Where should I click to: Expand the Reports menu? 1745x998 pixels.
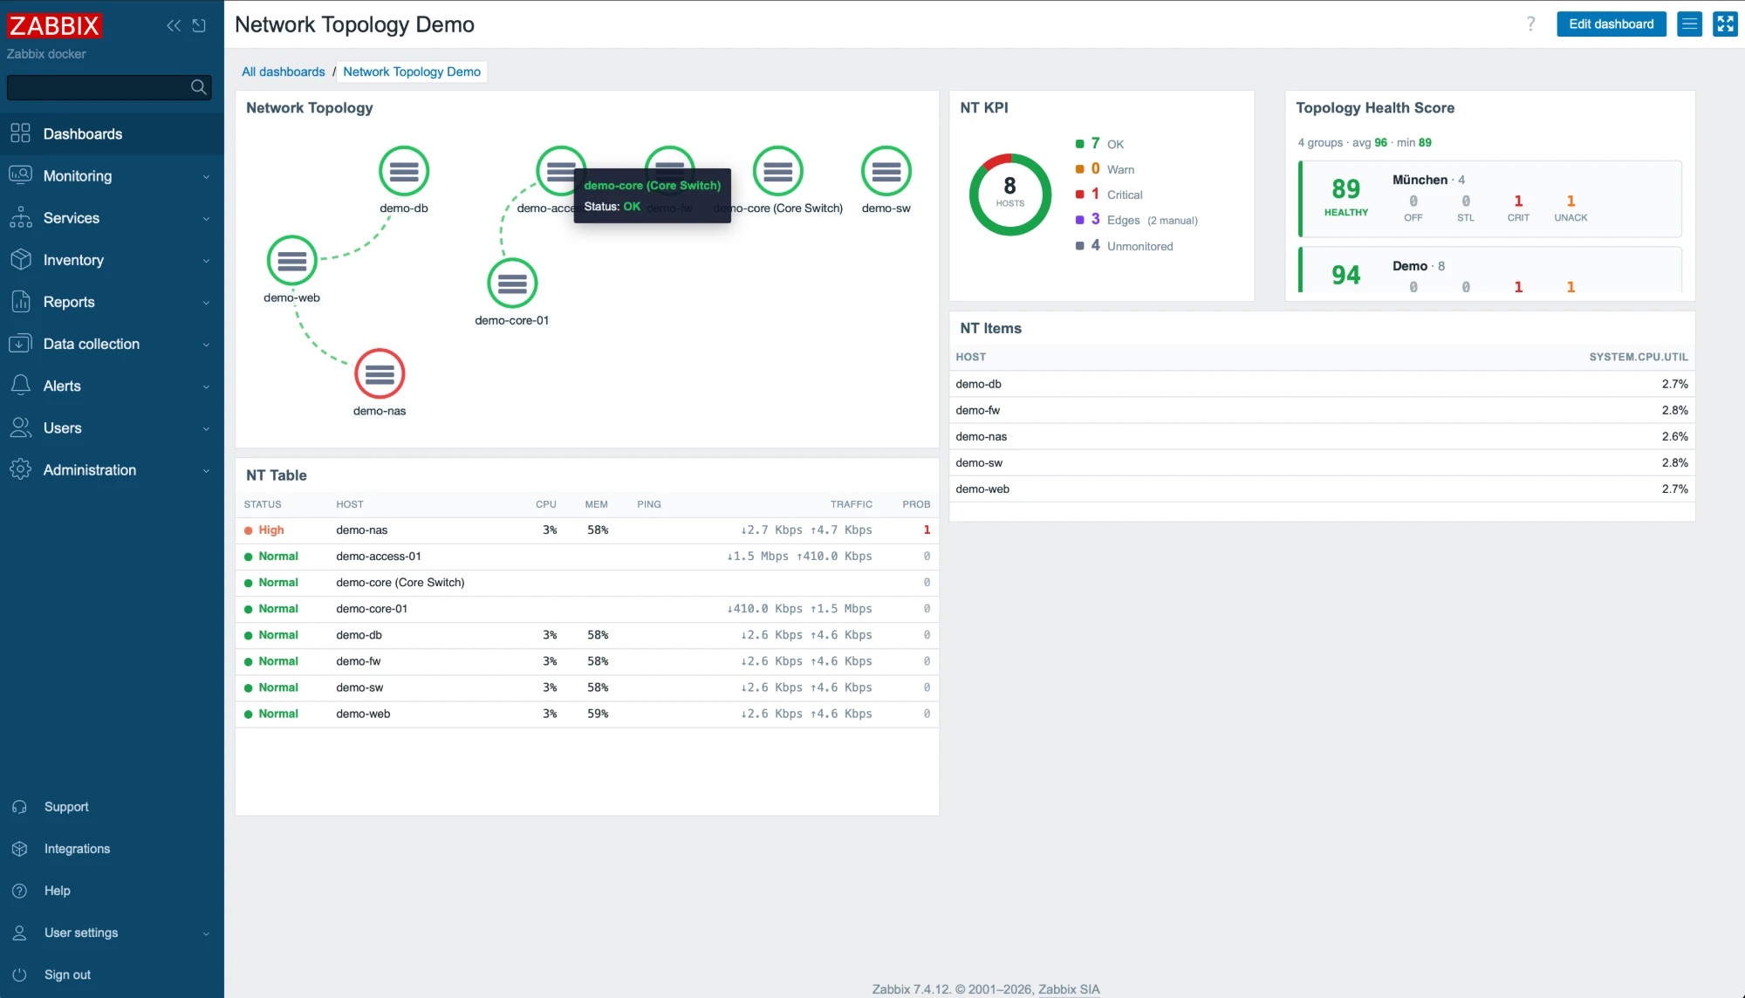[x=112, y=302]
